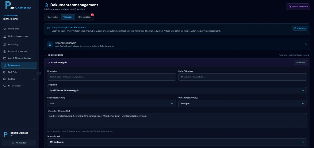Click the Mein Unternehmen building icon
The width and height of the screenshot is (314, 148).
pos(5,36)
